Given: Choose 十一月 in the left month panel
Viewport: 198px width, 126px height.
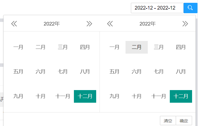Looking at the screenshot, I should [x=63, y=96].
